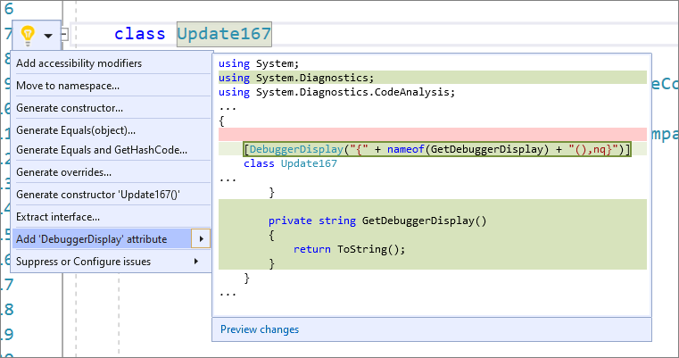Click 'class Update167' in preview pane

(290, 163)
